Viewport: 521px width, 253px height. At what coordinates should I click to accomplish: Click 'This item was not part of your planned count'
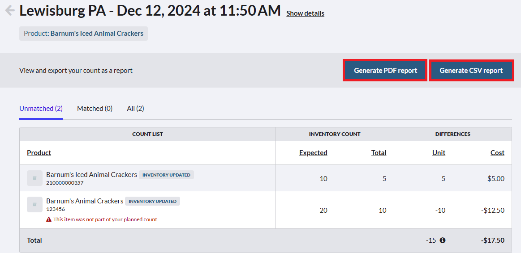105,219
